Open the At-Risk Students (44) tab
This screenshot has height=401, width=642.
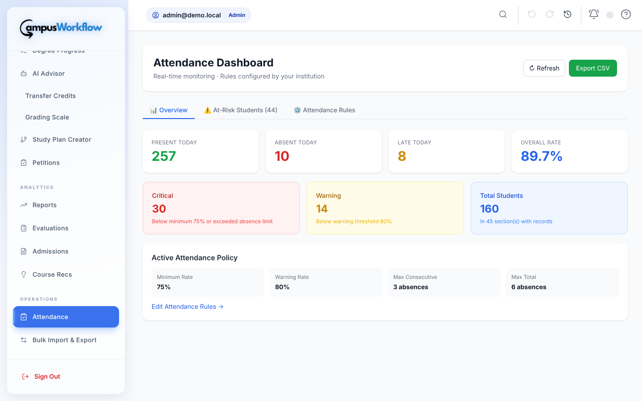[240, 110]
